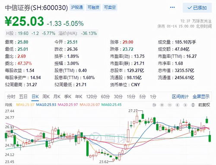Click the 最低 value 25.01

point(23,49)
